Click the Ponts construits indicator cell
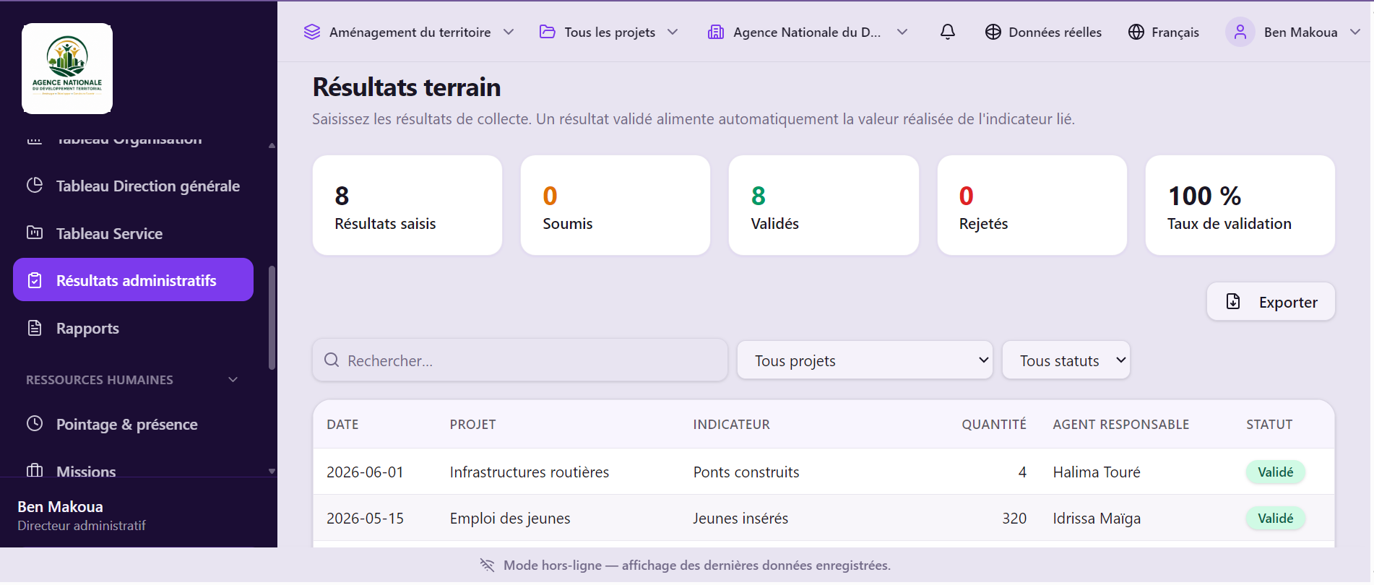1374x585 pixels. click(x=746, y=472)
